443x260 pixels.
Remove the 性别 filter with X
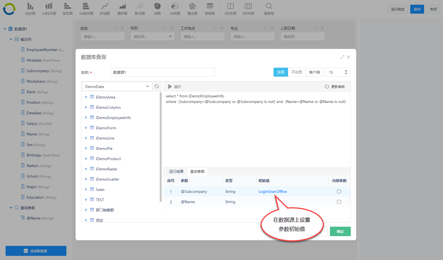pyautogui.click(x=172, y=28)
